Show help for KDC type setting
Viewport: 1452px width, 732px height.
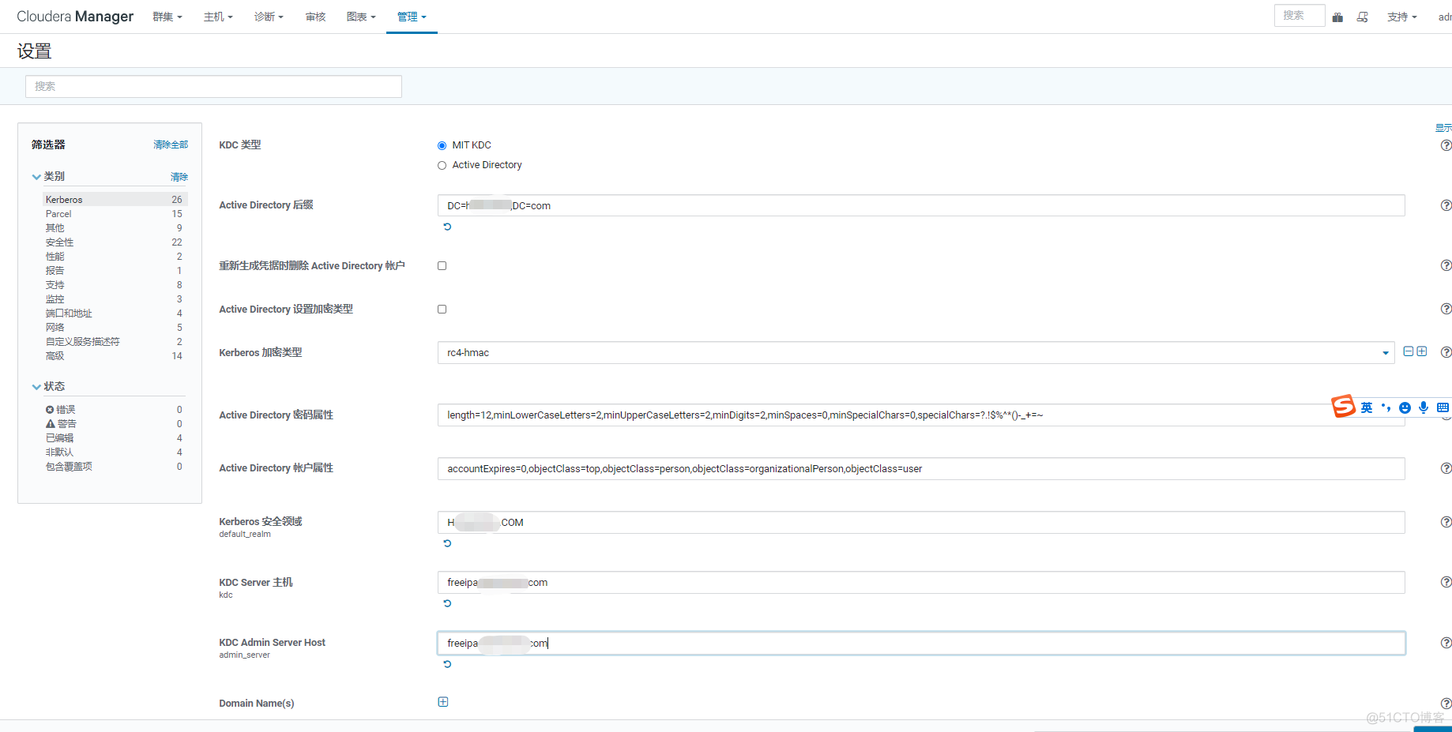point(1446,145)
